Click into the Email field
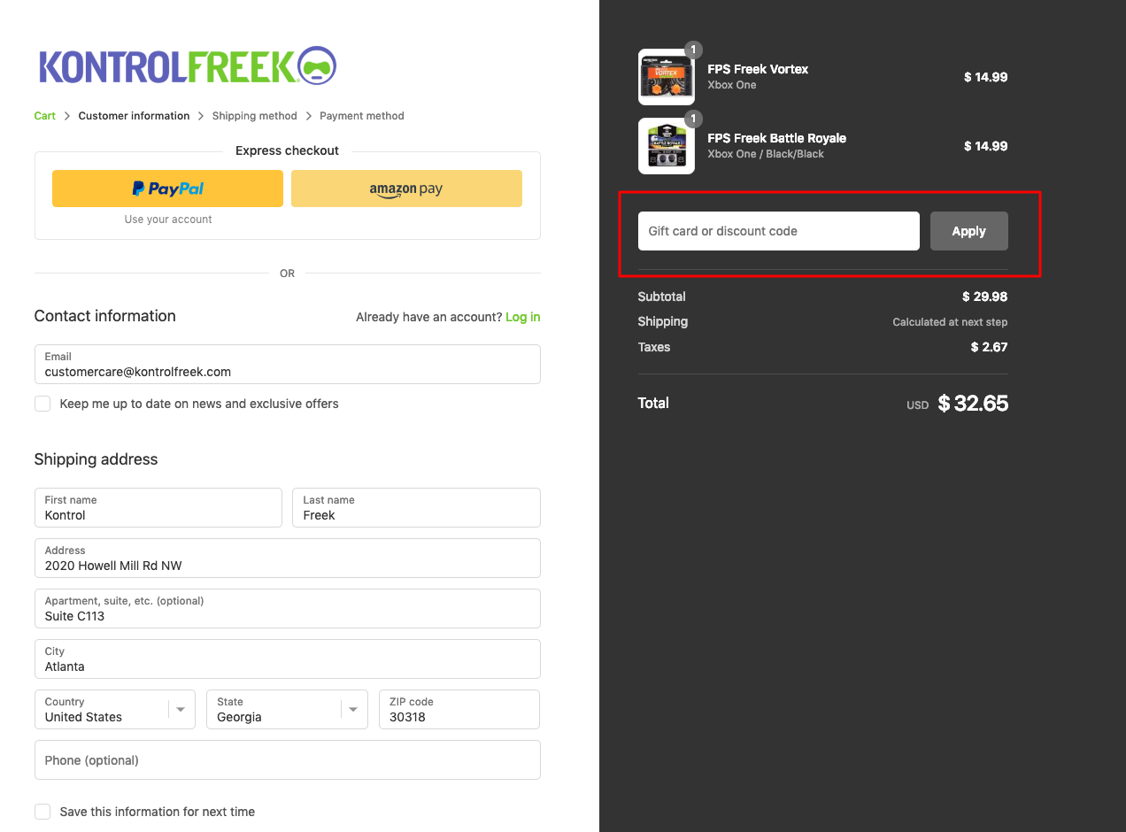 click(x=287, y=365)
